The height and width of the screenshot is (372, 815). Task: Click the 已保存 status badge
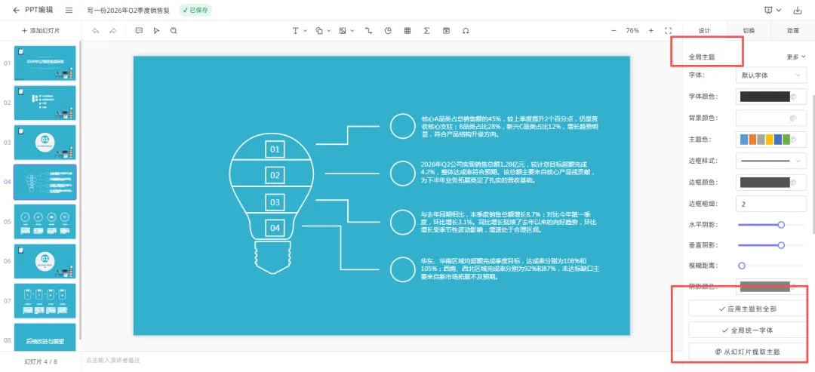(x=195, y=10)
